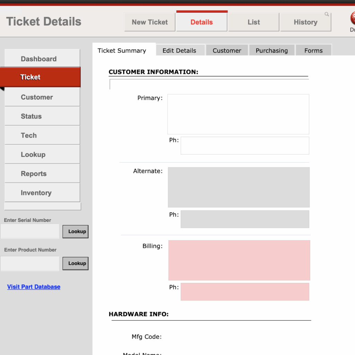
Task: Open the Tech section in sidebar
Action: click(x=29, y=136)
